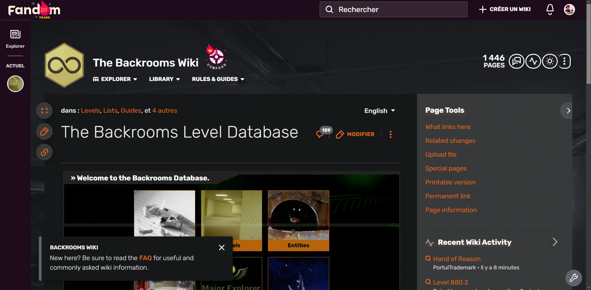Viewport: 591px width, 290px height.
Task: Open the notifications bell
Action: pos(550,9)
